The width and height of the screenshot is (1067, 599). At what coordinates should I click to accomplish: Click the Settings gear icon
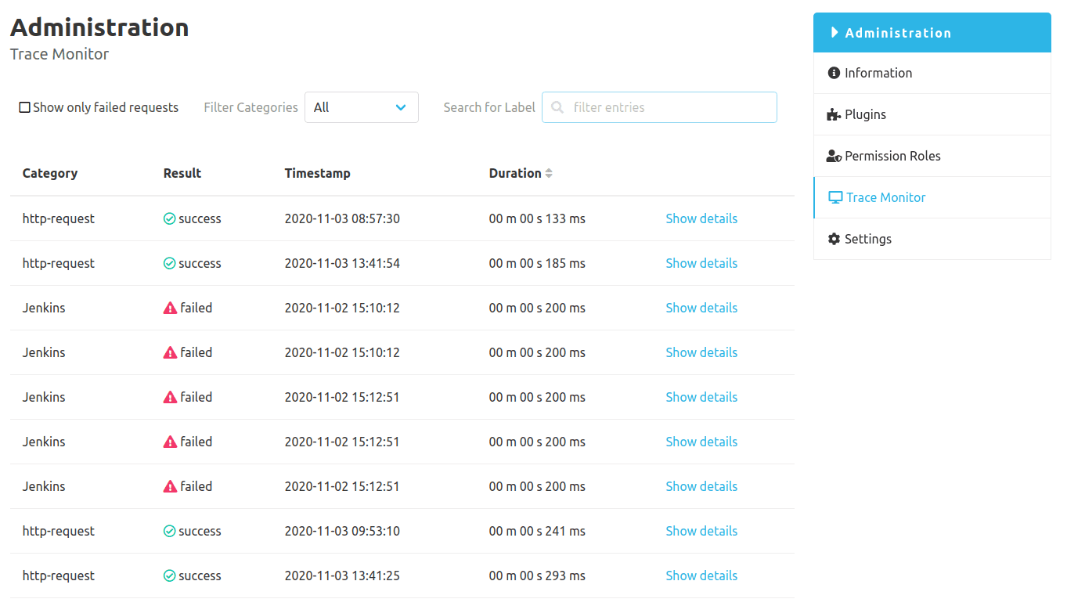[833, 238]
